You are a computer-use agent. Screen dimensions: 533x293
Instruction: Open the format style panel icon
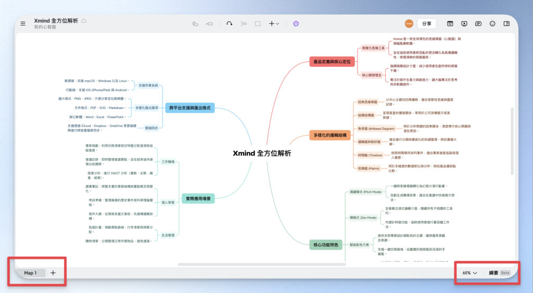(x=450, y=24)
